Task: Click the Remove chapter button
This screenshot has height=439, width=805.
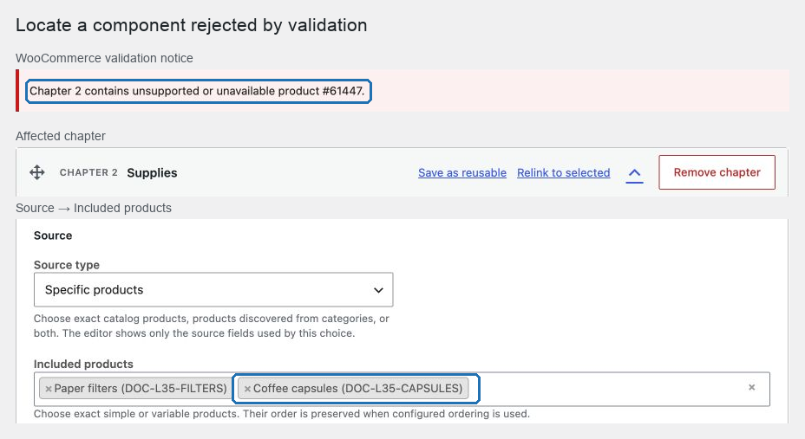Action: pos(717,172)
